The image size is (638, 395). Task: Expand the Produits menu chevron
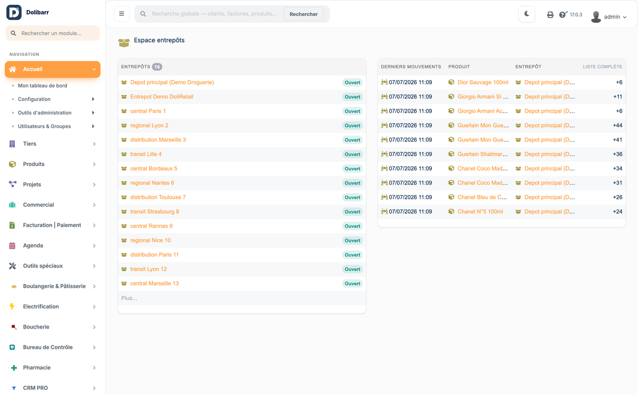tap(94, 164)
